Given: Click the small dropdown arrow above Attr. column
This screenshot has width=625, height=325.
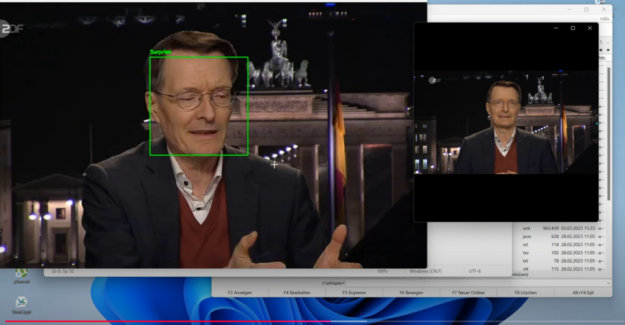Looking at the screenshot, I should click(609, 50).
